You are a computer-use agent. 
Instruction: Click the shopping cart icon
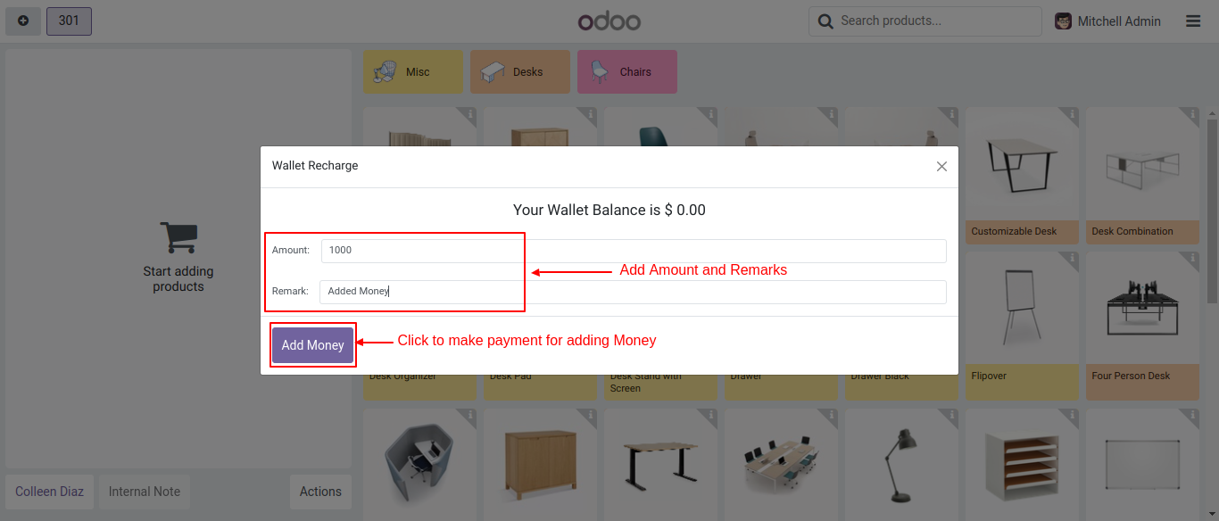pos(178,238)
